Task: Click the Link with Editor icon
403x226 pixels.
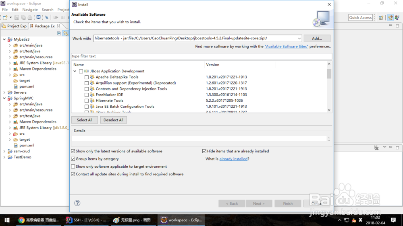Action: tap(66, 33)
